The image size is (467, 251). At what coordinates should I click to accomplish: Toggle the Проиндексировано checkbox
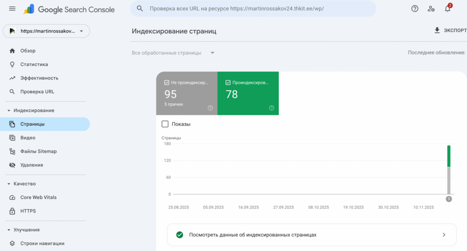(x=228, y=83)
